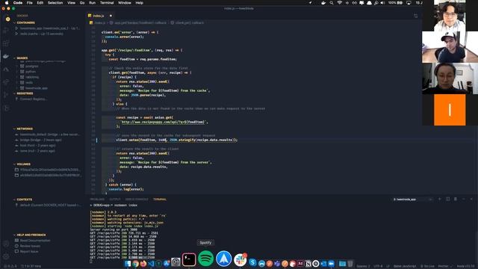Click Report Issue link
478x269 pixels.
click(x=29, y=251)
